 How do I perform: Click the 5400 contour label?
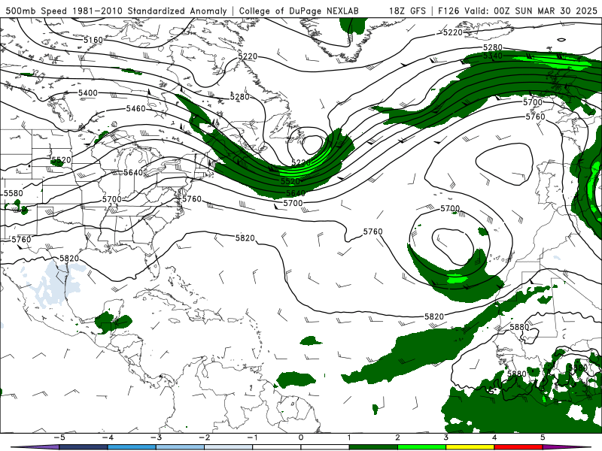click(x=88, y=92)
